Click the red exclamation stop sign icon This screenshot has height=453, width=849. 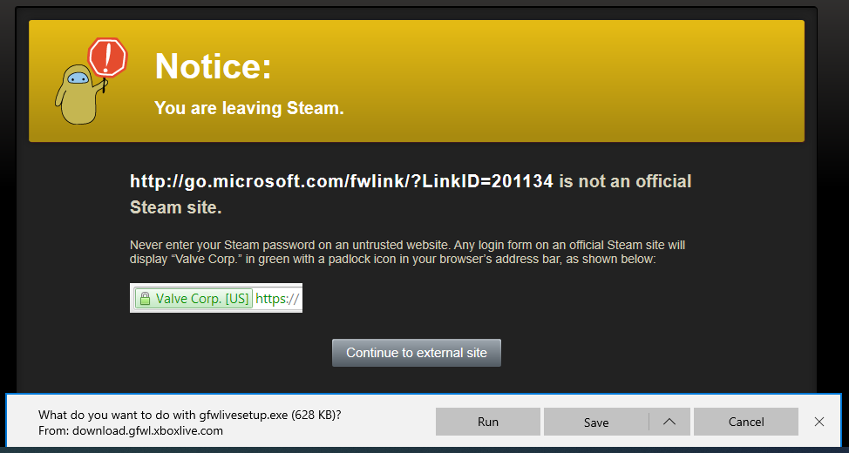[x=108, y=57]
